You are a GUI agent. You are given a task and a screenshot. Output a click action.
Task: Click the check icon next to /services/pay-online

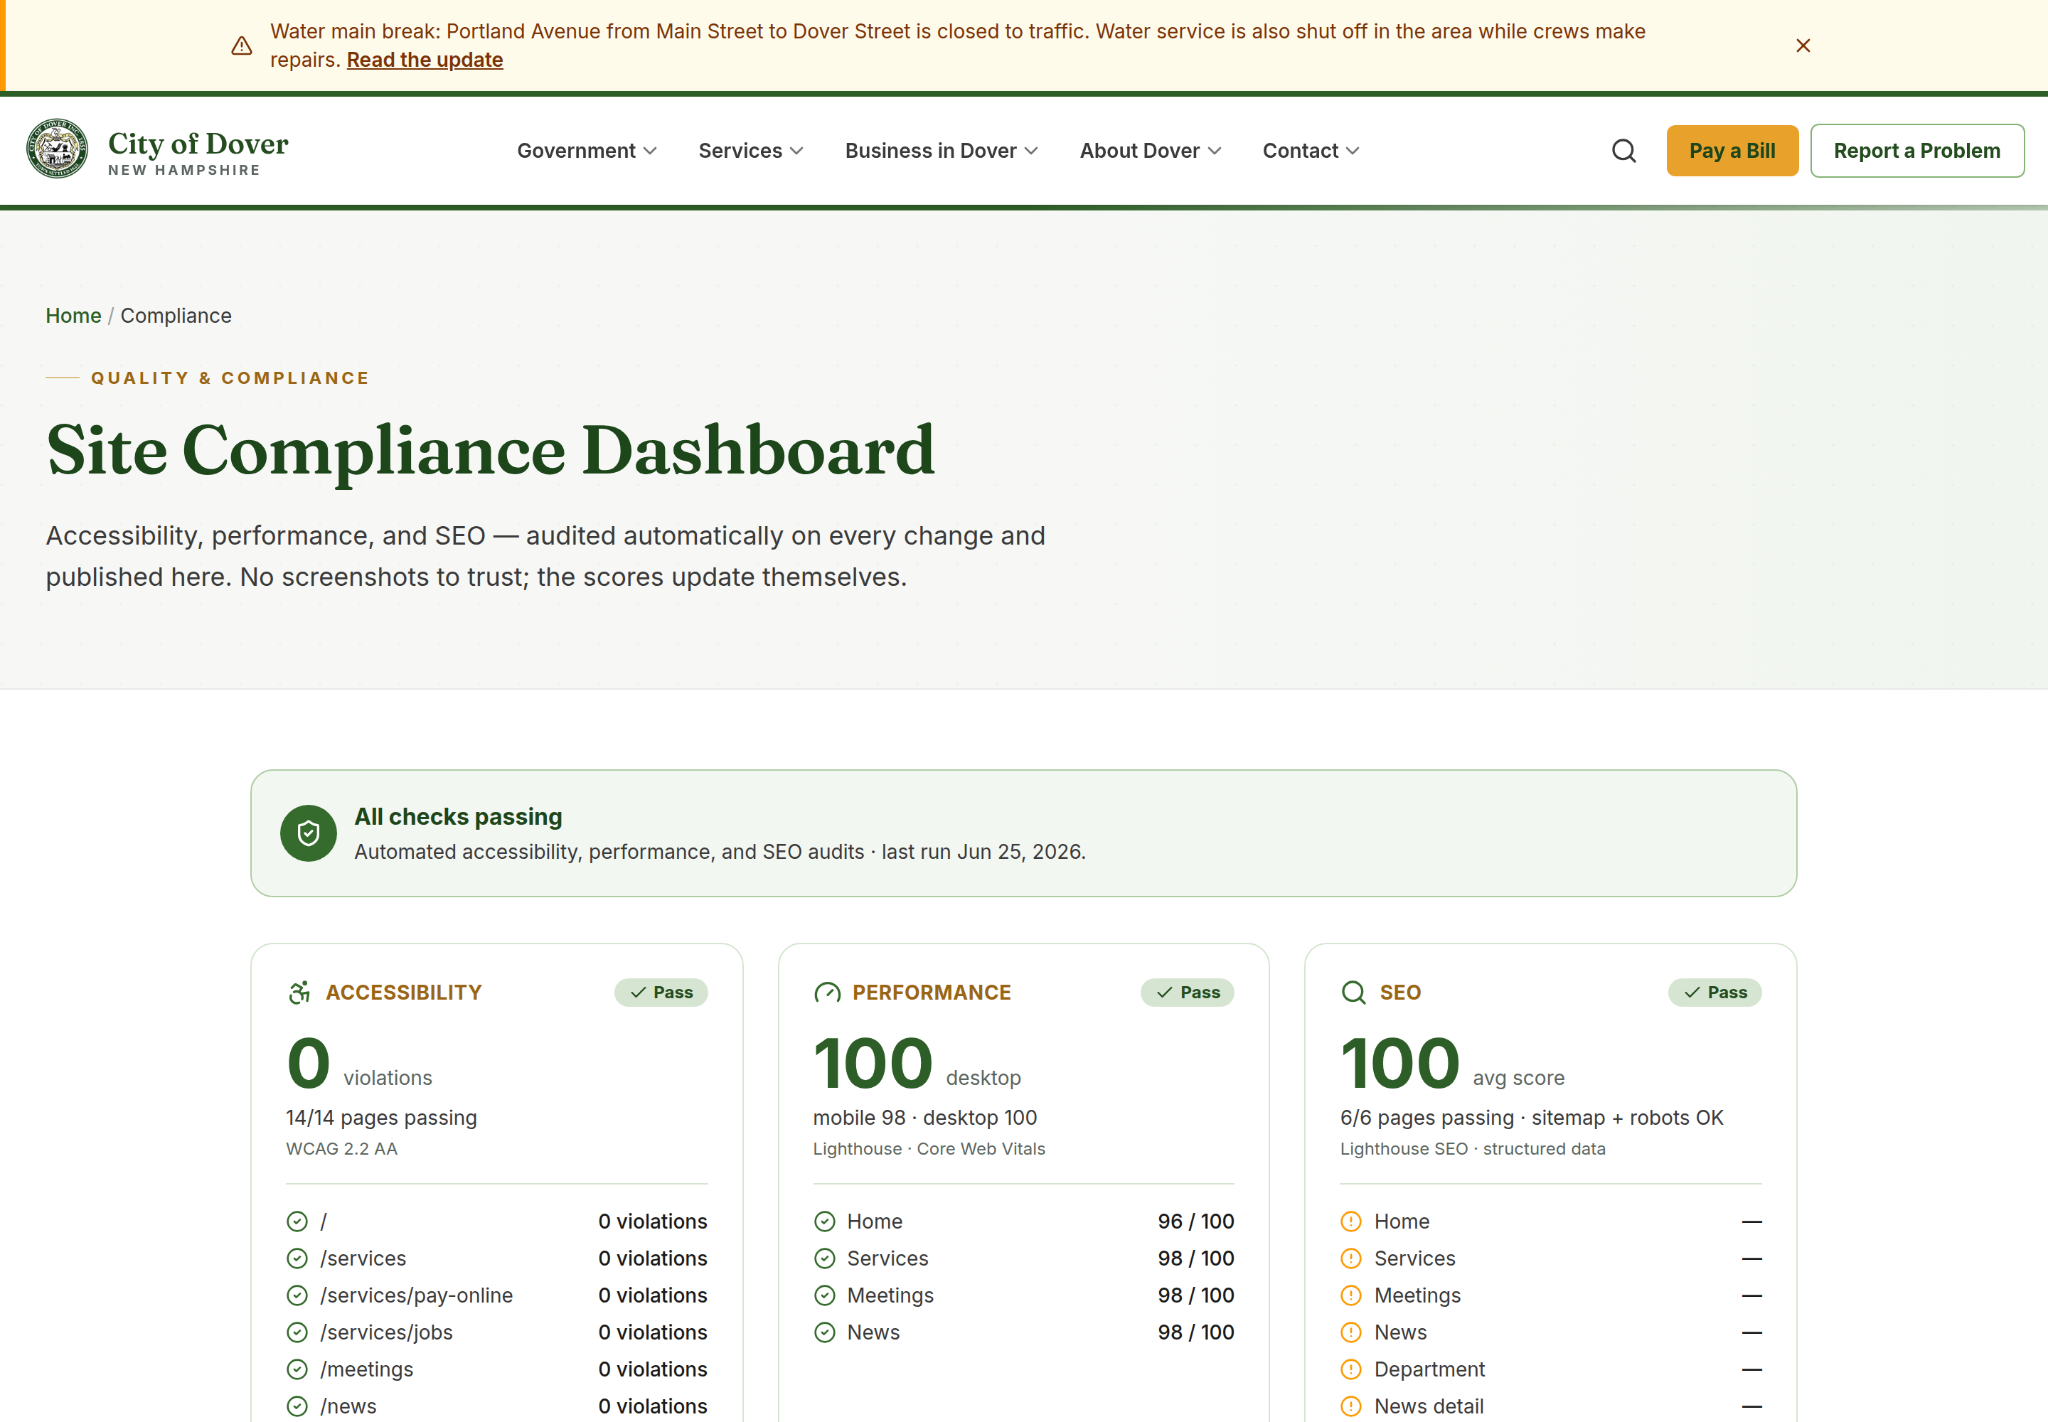(x=298, y=1295)
